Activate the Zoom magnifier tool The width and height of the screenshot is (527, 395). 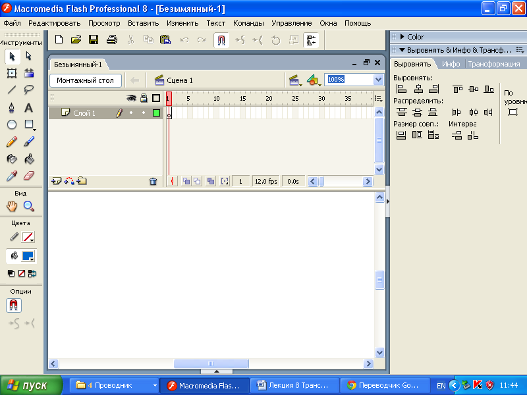coord(29,206)
